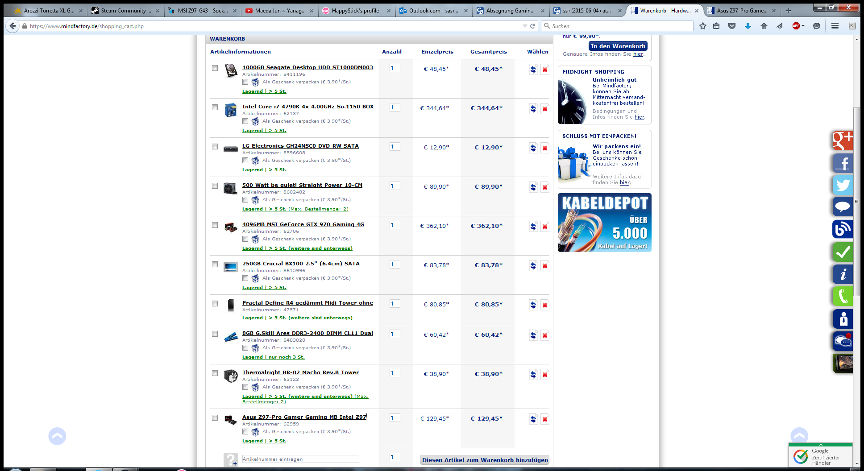The width and height of the screenshot is (864, 471).
Task: Update icon for Crucial BX100 SSD row
Action: 533,266
